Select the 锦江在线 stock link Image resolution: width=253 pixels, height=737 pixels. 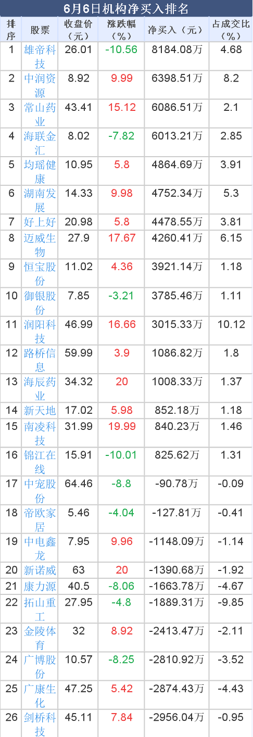(40, 462)
